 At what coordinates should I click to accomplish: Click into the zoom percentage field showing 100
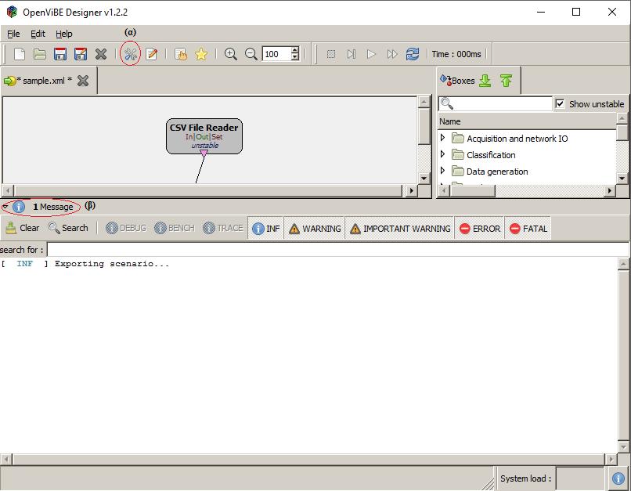point(277,54)
